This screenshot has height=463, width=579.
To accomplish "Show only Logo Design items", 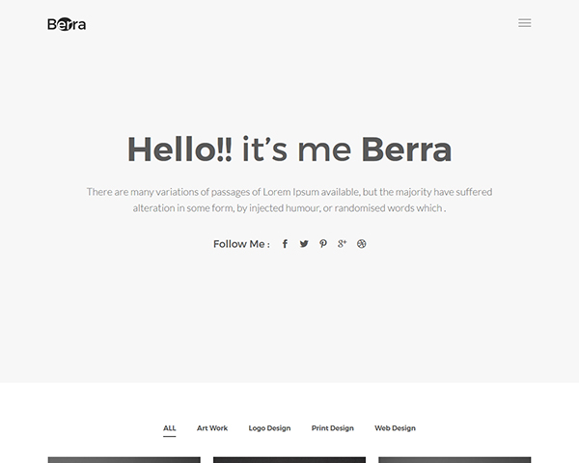I will 269,428.
